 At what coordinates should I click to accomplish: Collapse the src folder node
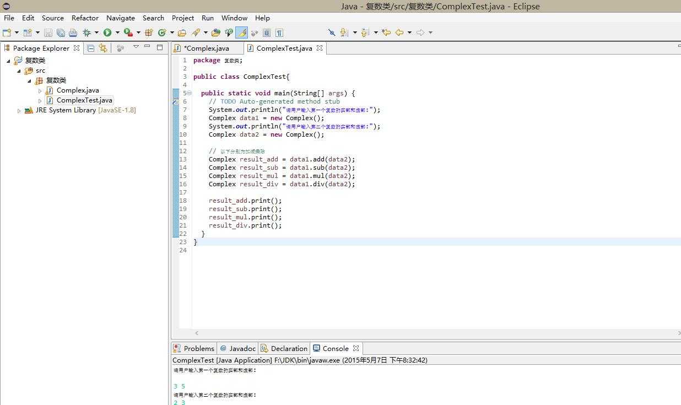[19, 71]
